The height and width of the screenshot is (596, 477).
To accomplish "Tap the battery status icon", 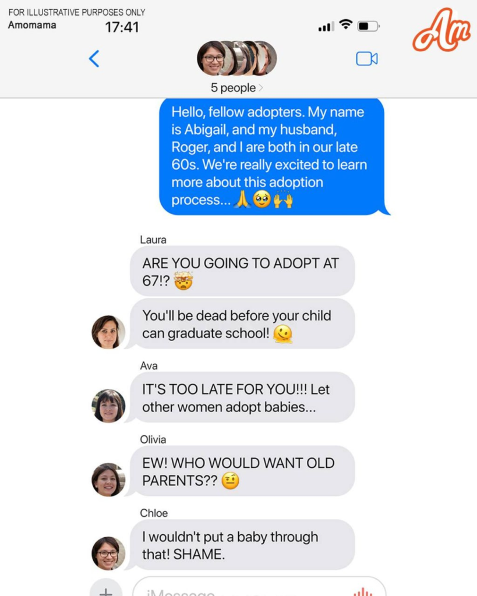I will tap(368, 26).
